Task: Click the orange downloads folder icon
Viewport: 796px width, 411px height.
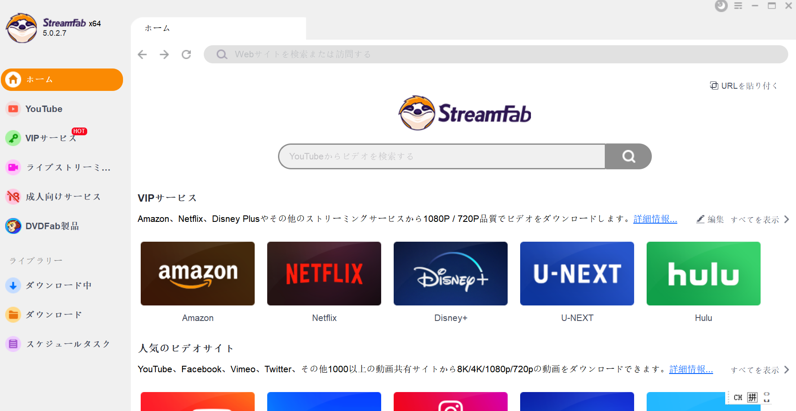Action: (13, 315)
